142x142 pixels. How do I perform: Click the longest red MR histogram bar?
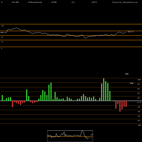tap(120, 106)
